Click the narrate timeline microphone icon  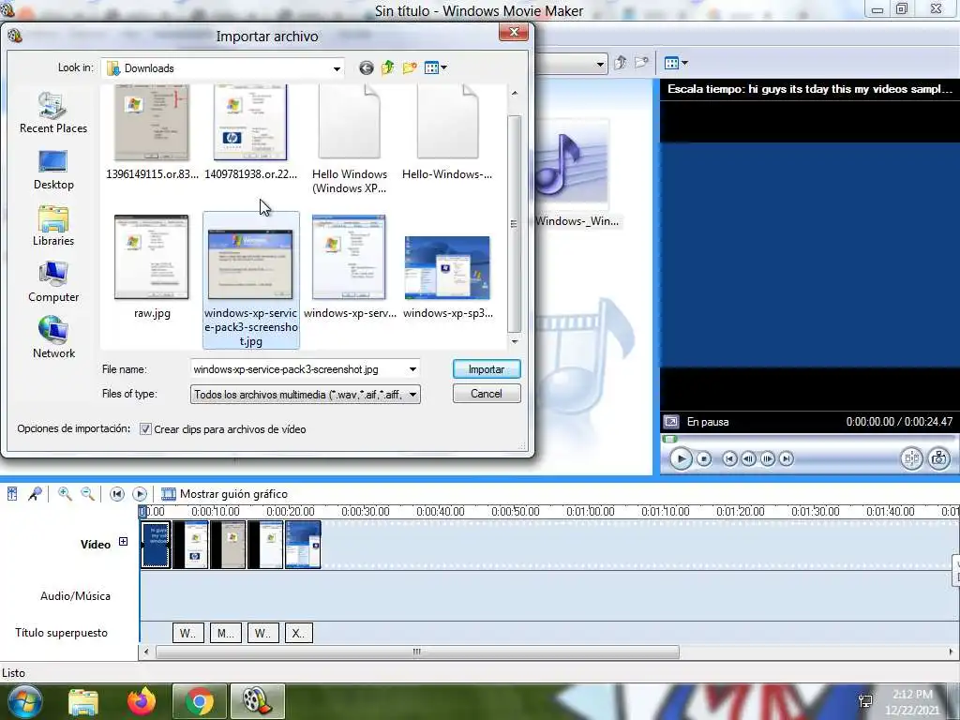[35, 493]
